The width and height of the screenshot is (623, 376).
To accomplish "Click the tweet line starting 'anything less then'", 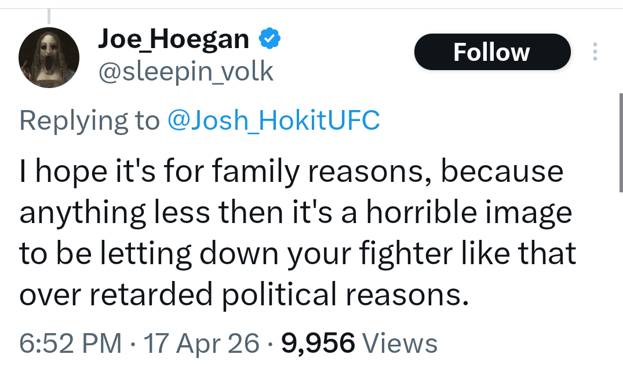I will click(296, 213).
